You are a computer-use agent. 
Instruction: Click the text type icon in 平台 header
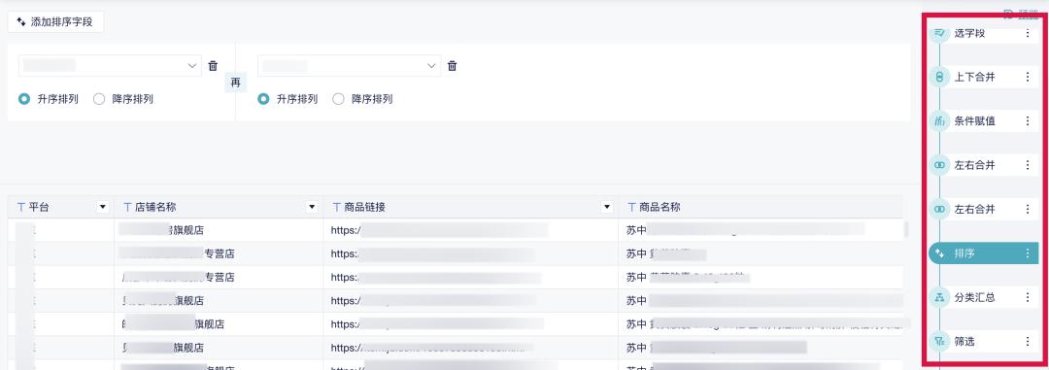[20, 208]
